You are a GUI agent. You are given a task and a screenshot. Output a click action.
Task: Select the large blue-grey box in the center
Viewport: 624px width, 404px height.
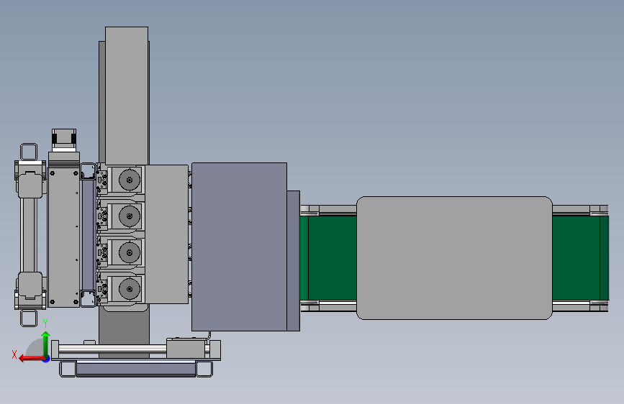[x=239, y=247]
